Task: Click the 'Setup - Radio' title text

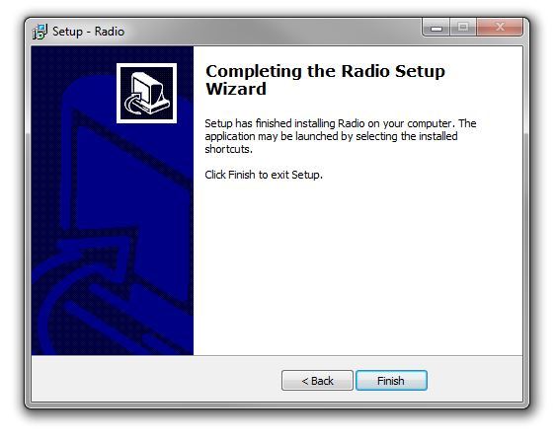Action: [x=88, y=32]
